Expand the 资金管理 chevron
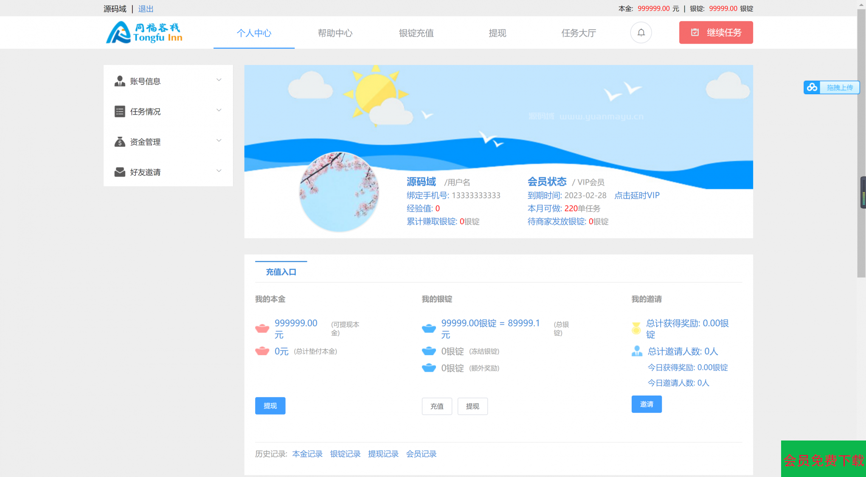The height and width of the screenshot is (477, 866). tap(219, 140)
